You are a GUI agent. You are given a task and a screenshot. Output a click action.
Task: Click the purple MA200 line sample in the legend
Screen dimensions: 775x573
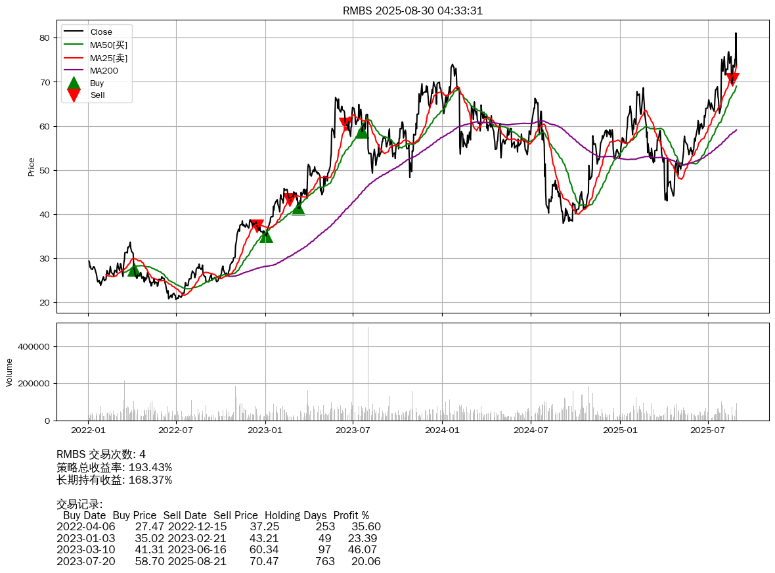coord(74,70)
